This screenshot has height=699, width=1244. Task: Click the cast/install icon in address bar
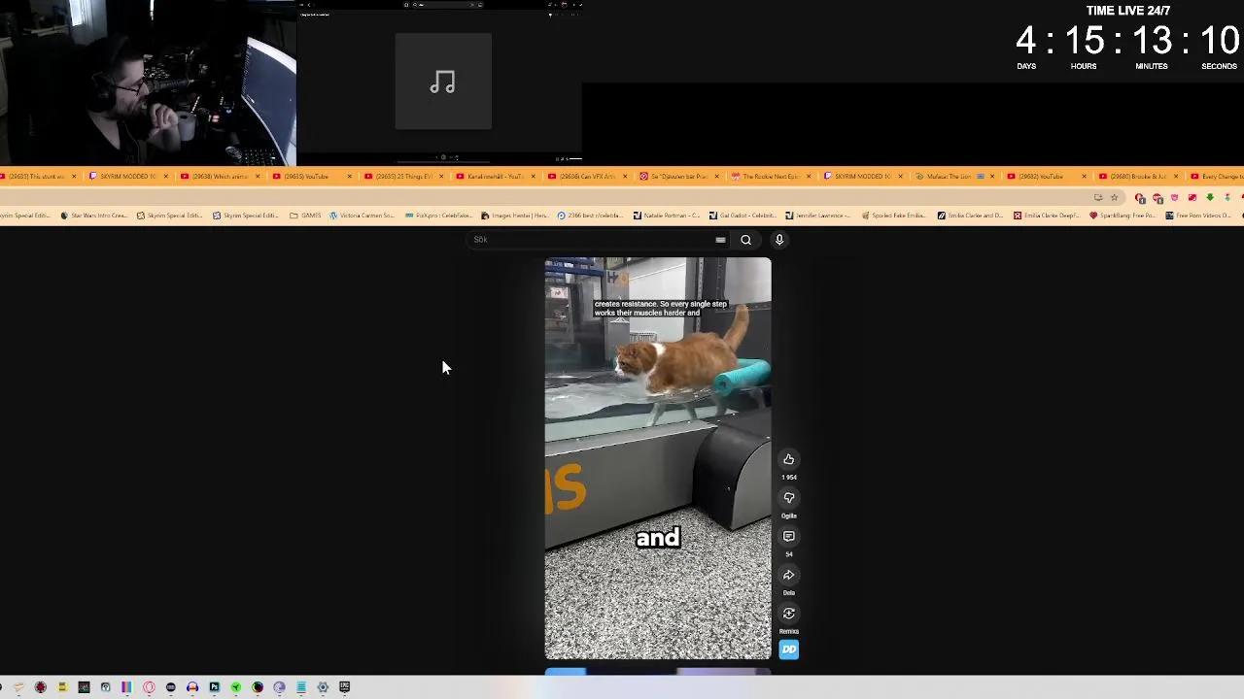(x=1098, y=198)
